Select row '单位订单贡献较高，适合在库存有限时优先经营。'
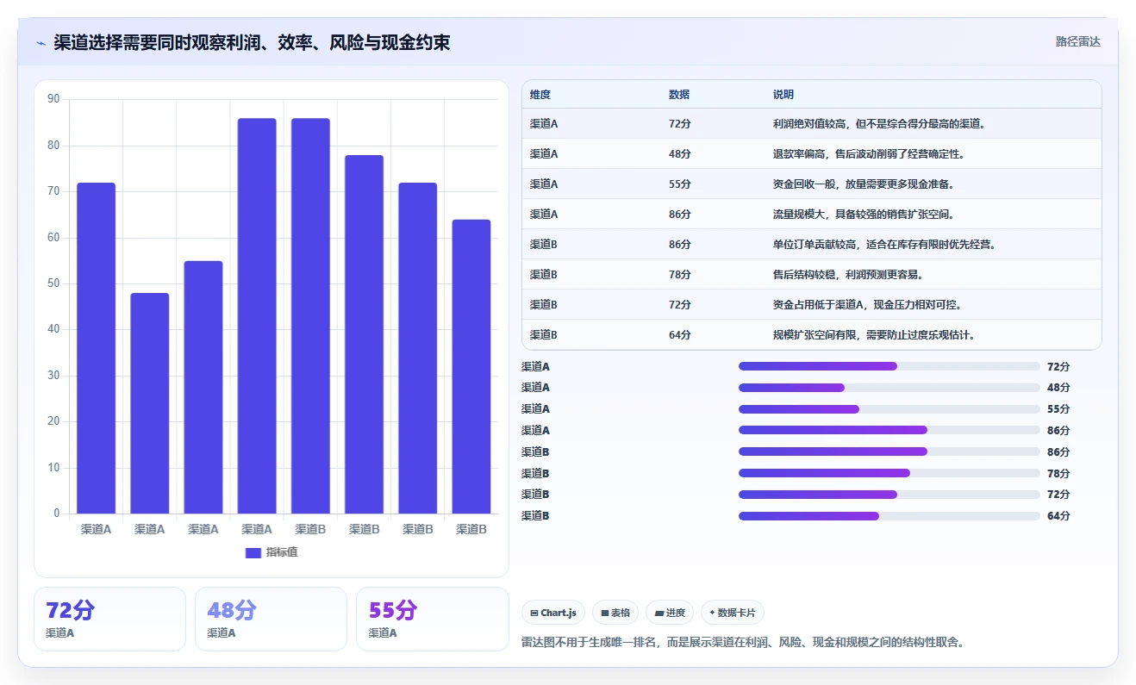This screenshot has width=1136, height=685. point(812,244)
